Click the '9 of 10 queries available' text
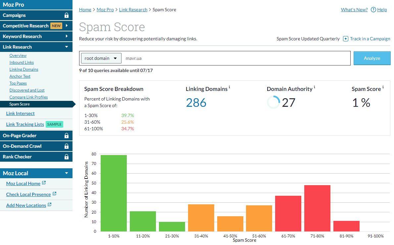 click(x=116, y=70)
